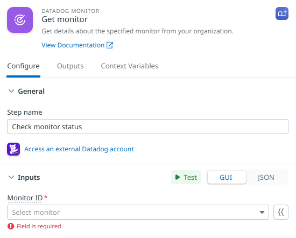Open the Select monitor dropdown
Screen dimensions: 296x238
click(138, 212)
